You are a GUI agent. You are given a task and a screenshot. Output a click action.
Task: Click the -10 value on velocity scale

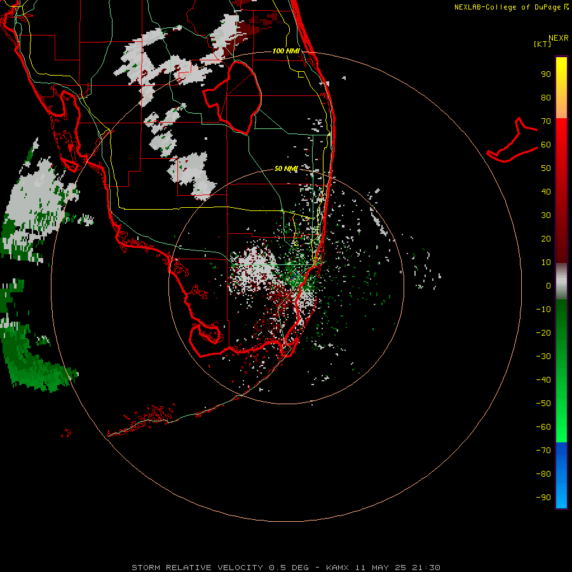(x=543, y=310)
